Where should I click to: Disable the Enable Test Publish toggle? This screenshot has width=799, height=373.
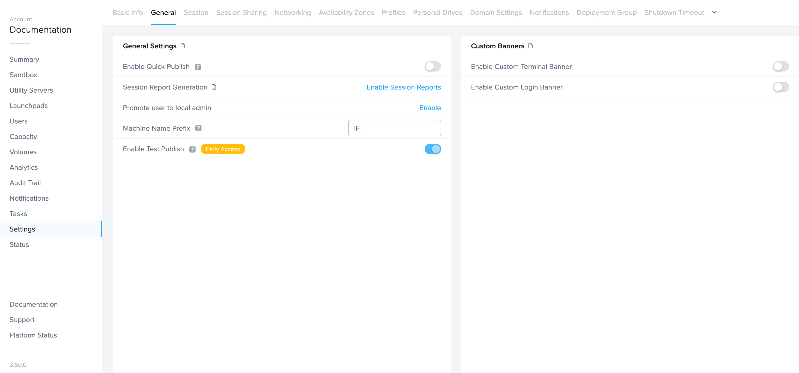click(433, 149)
